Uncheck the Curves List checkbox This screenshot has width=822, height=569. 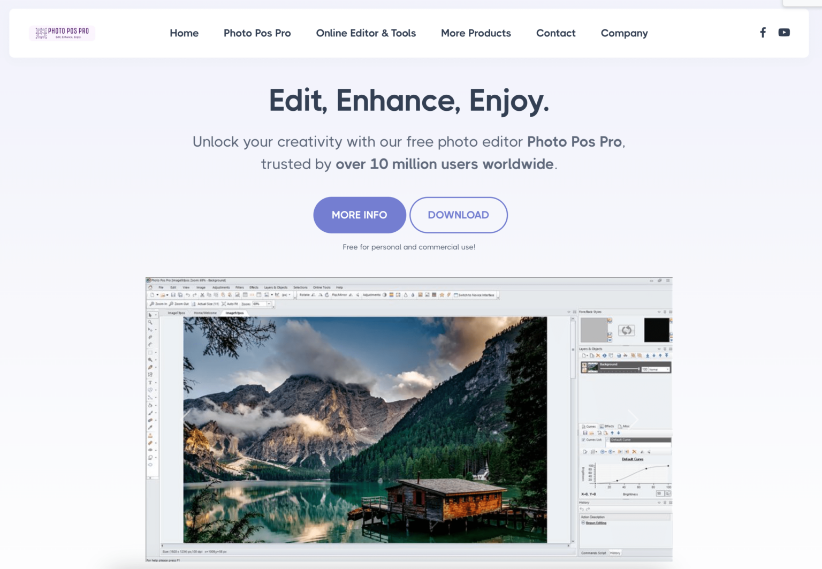[x=583, y=440]
